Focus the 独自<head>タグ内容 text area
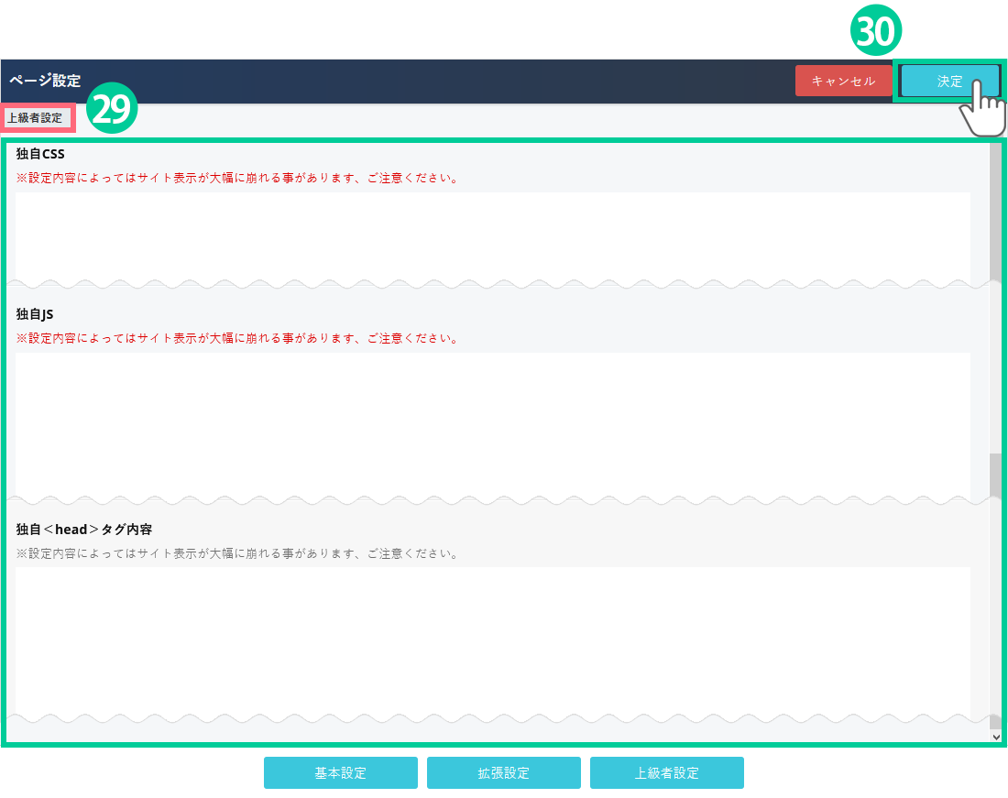 tap(492, 639)
